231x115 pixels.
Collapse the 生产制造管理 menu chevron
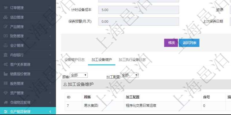50,112
